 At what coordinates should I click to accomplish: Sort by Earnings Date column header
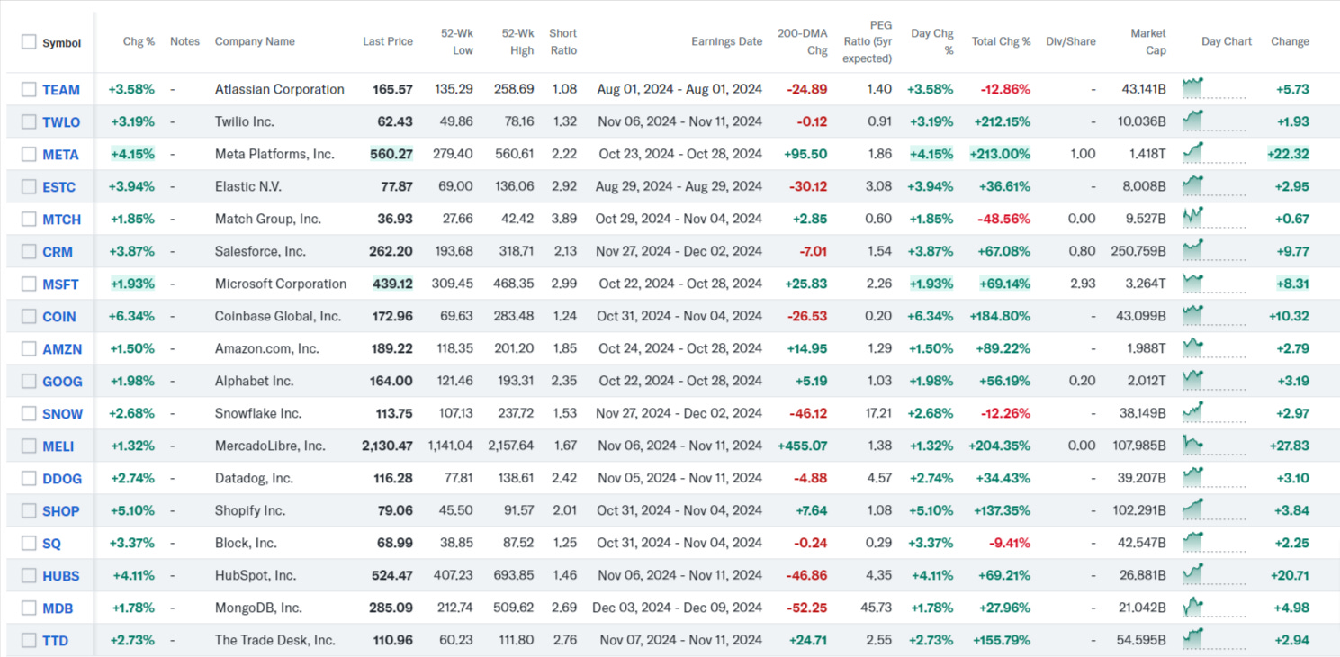click(726, 41)
